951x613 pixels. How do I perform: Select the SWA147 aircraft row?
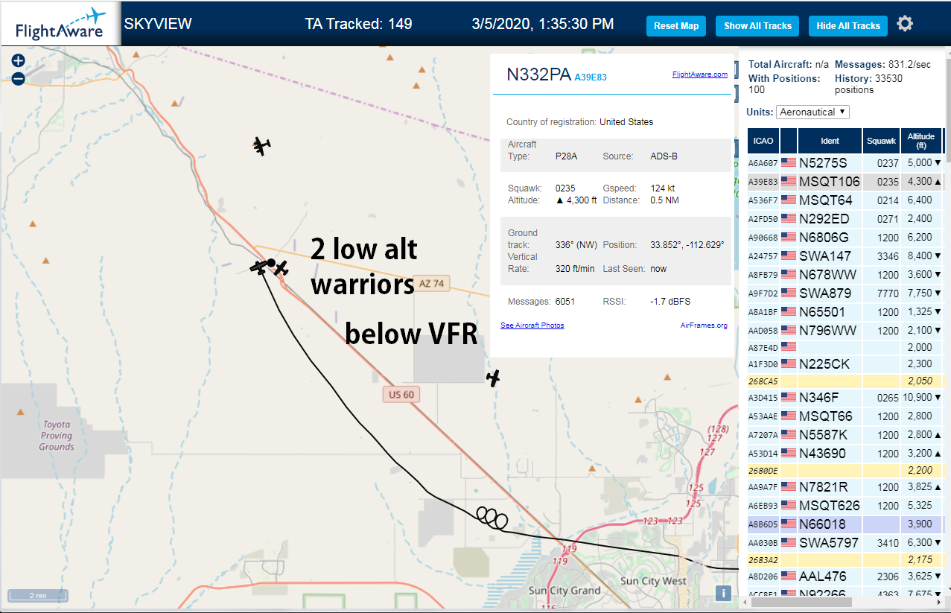point(845,255)
